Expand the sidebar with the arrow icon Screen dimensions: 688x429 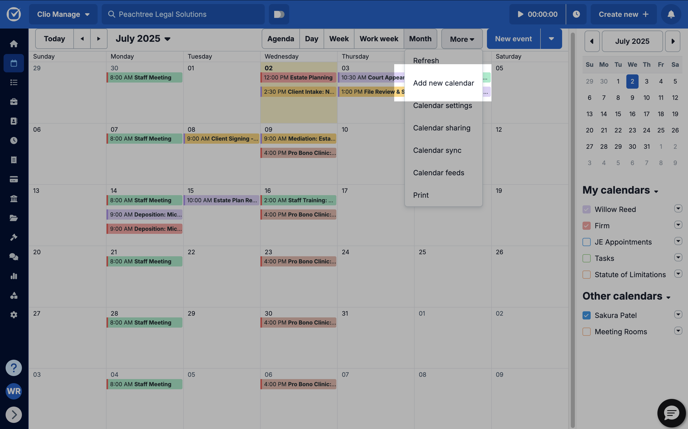(14, 415)
